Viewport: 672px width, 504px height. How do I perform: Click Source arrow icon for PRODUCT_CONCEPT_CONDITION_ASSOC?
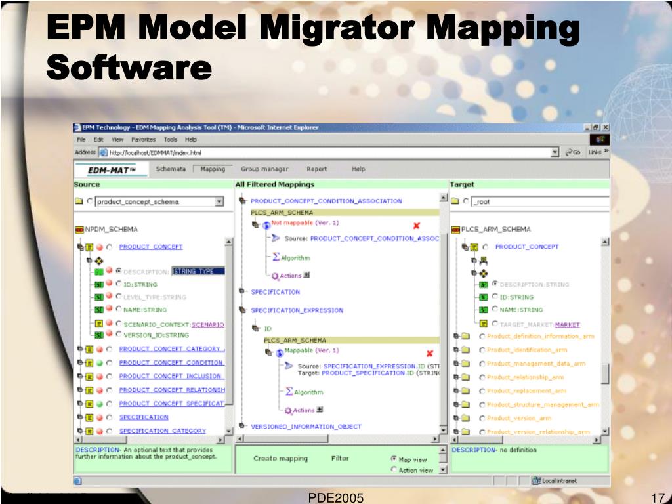(x=276, y=238)
